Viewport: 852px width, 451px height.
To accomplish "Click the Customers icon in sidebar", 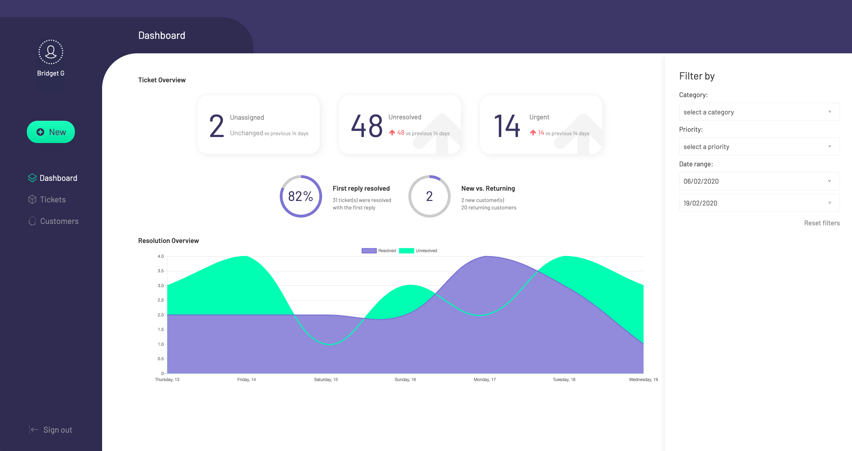I will [31, 221].
